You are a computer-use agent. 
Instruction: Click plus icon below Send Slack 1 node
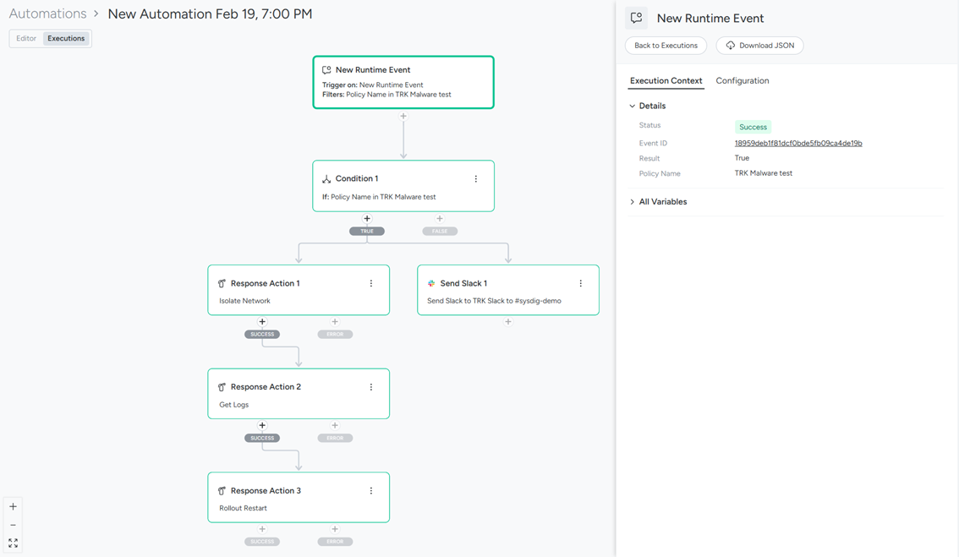tap(508, 322)
